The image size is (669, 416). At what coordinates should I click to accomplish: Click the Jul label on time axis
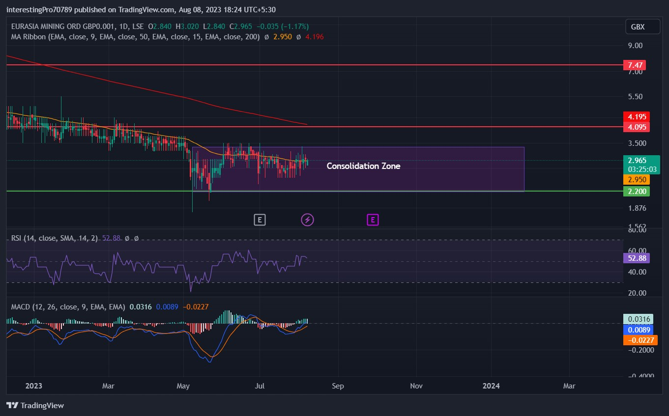click(x=260, y=386)
